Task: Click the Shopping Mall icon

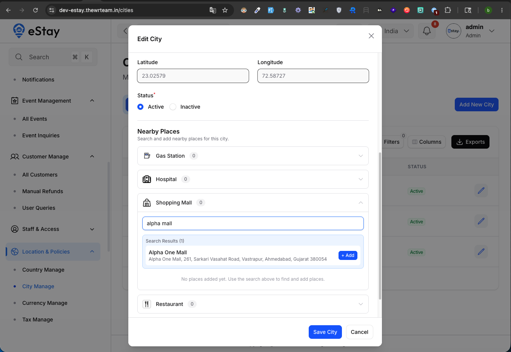Action: click(x=147, y=203)
